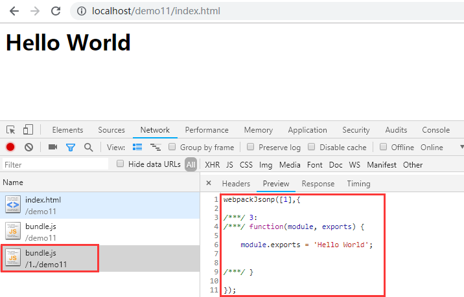Filter requests by Manifest

pos(382,164)
